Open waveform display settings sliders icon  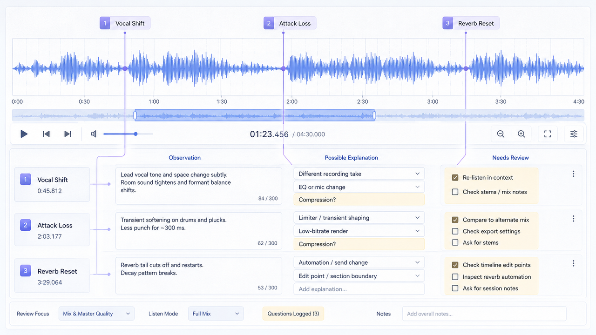(x=574, y=134)
